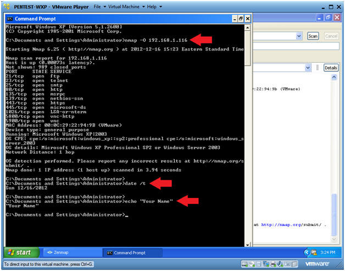This screenshot has width=345, height=271.
Task: Click the Zenmap output scroll down arrow
Action: pyautogui.click(x=334, y=239)
